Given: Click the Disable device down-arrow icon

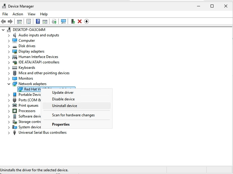Looking at the screenshot, I should point(87,21).
